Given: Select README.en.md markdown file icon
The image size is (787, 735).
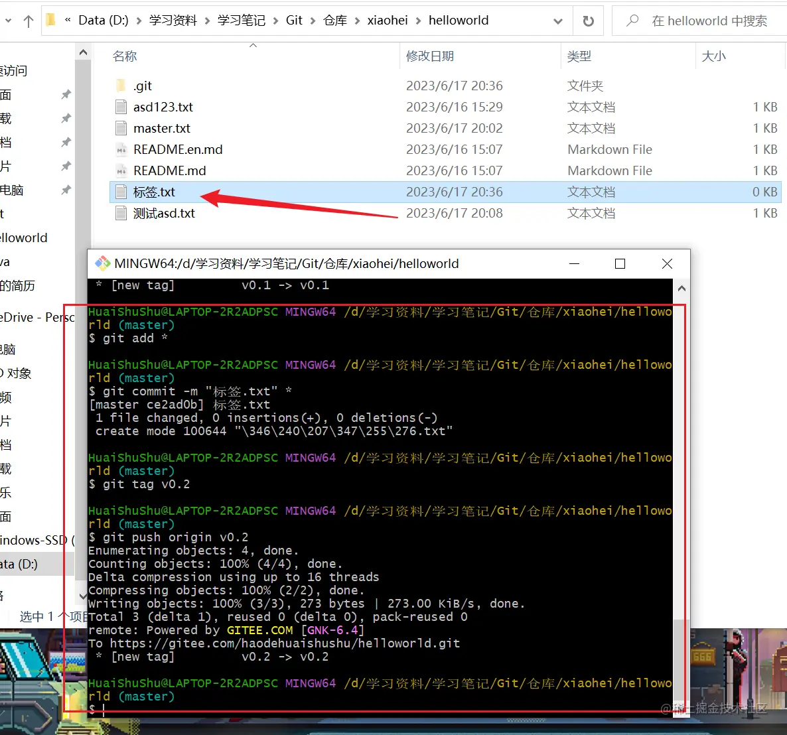Looking at the screenshot, I should tap(121, 149).
